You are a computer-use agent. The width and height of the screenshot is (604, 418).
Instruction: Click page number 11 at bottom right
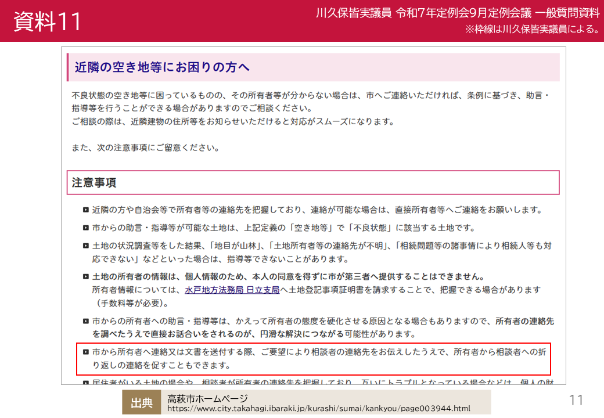[x=576, y=401]
